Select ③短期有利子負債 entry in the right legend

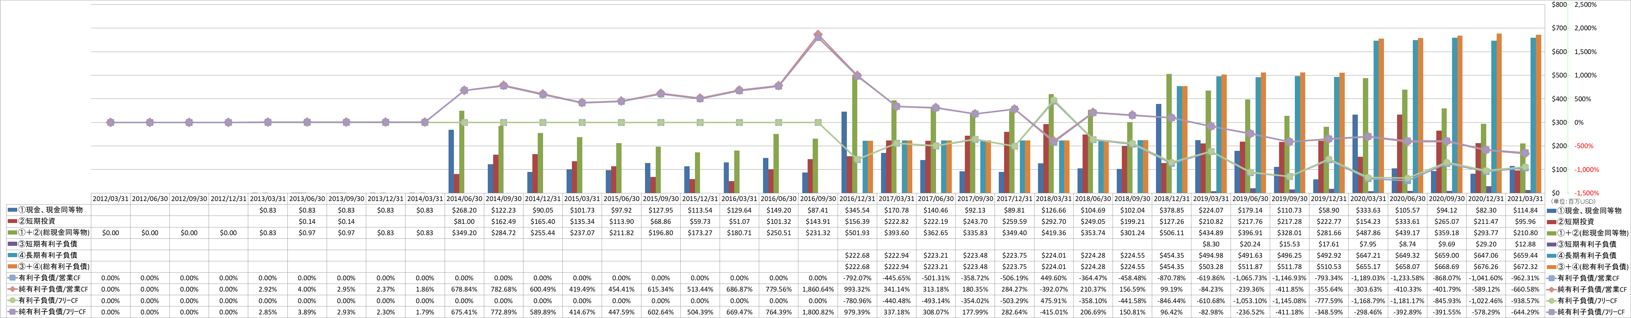click(1581, 244)
